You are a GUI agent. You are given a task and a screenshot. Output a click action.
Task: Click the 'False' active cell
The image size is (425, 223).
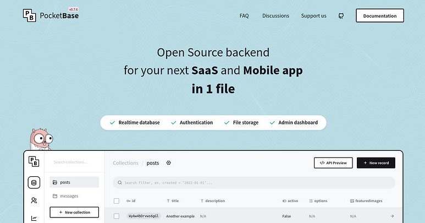[286, 216]
